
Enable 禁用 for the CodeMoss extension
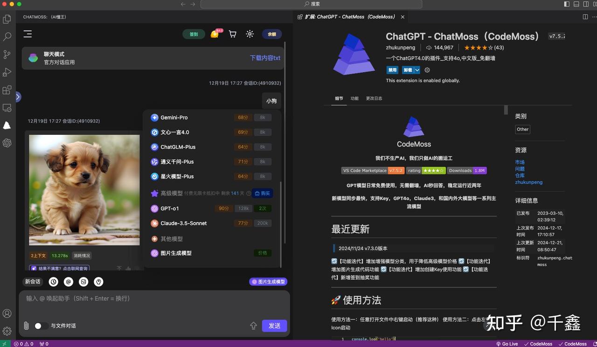click(392, 69)
